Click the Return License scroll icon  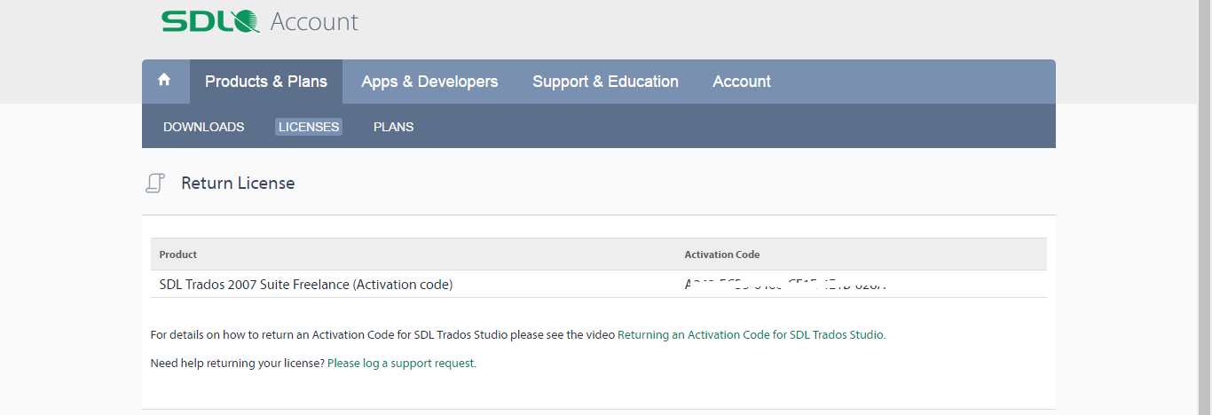point(155,184)
